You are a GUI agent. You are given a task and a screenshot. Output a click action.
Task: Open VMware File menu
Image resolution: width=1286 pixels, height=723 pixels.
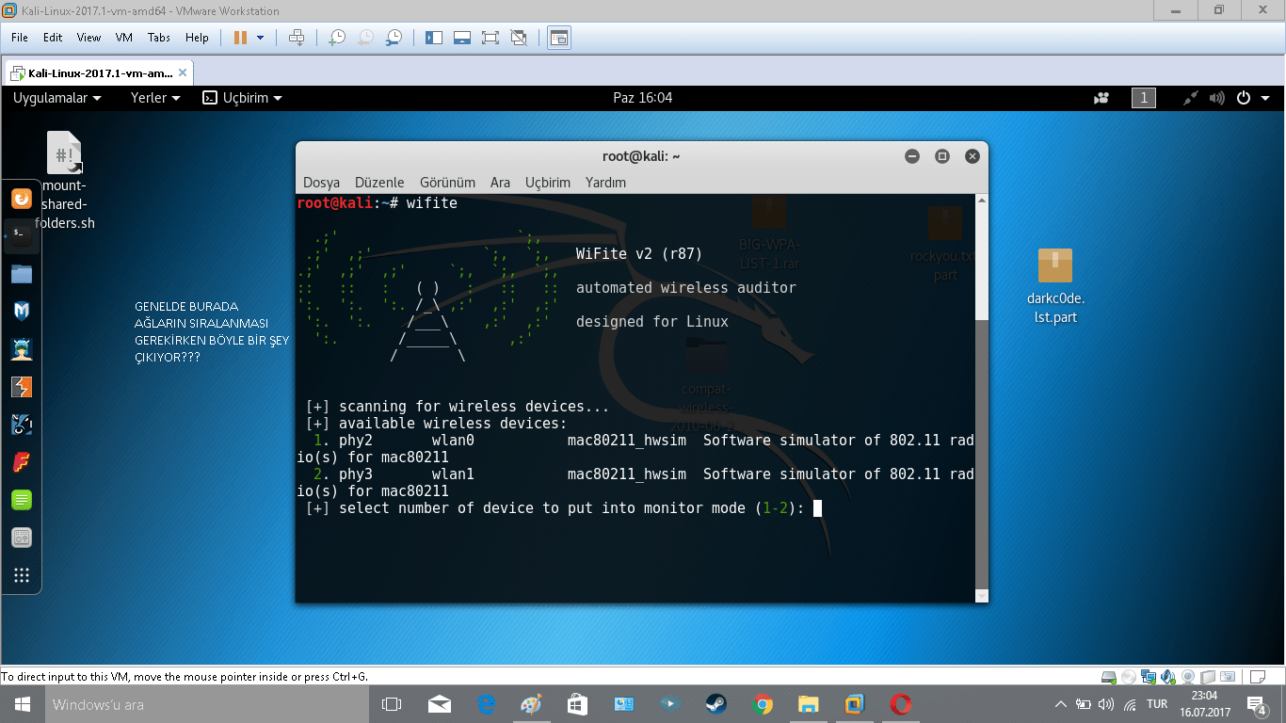[x=20, y=38]
